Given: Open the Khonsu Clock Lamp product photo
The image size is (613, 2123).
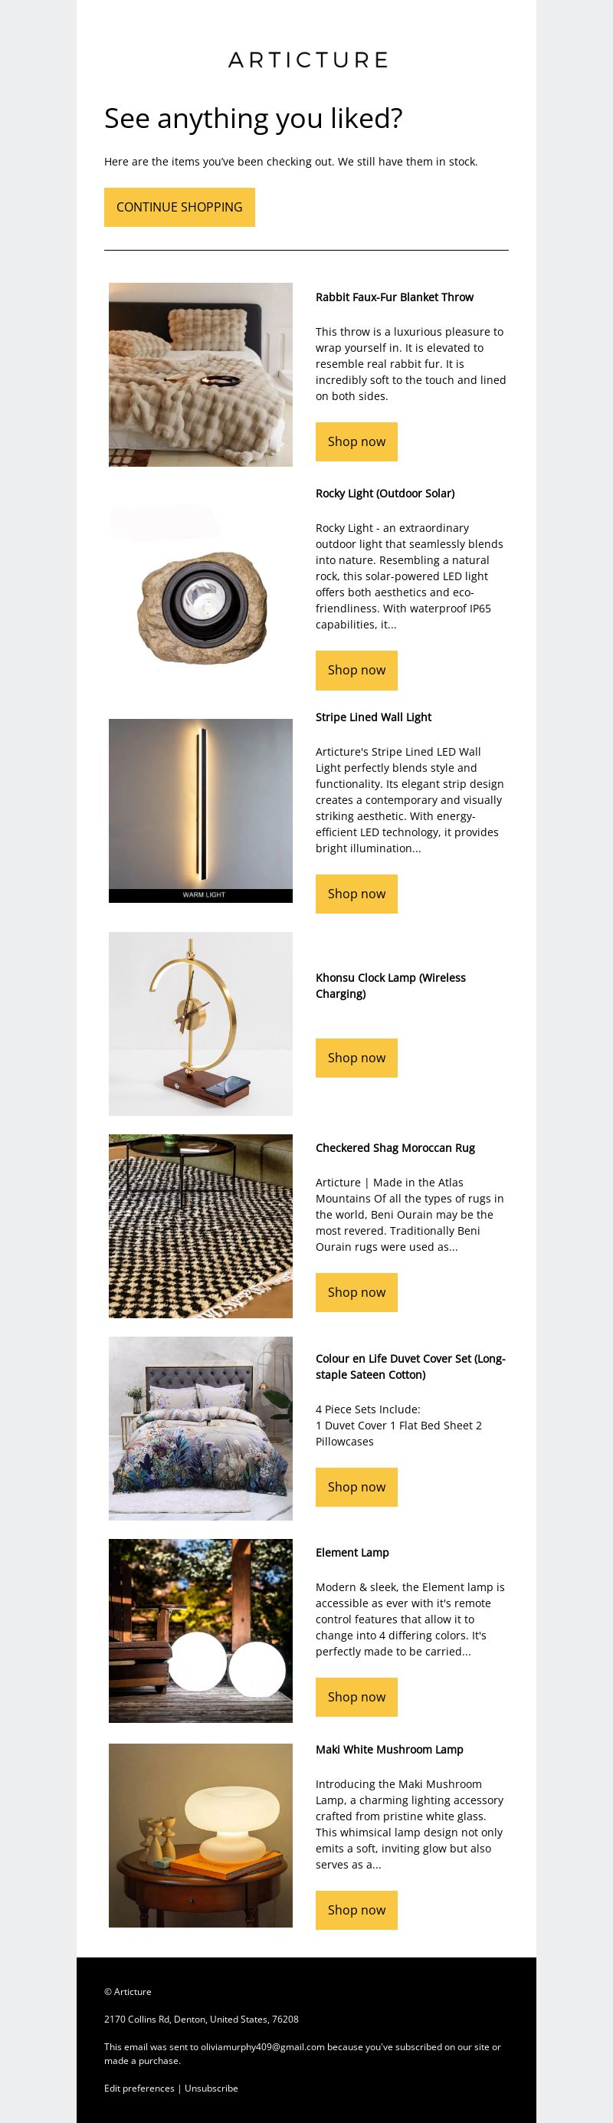Looking at the screenshot, I should (200, 1024).
